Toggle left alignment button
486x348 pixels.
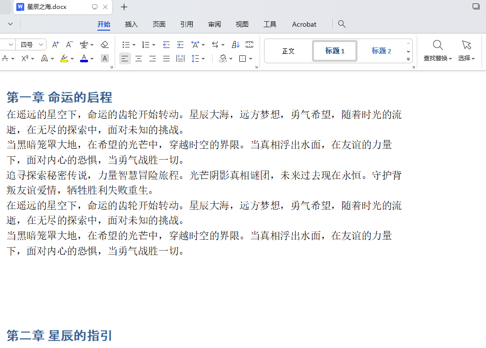125,58
